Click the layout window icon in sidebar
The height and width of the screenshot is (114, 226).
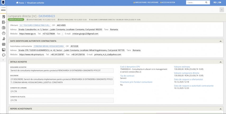3,50
